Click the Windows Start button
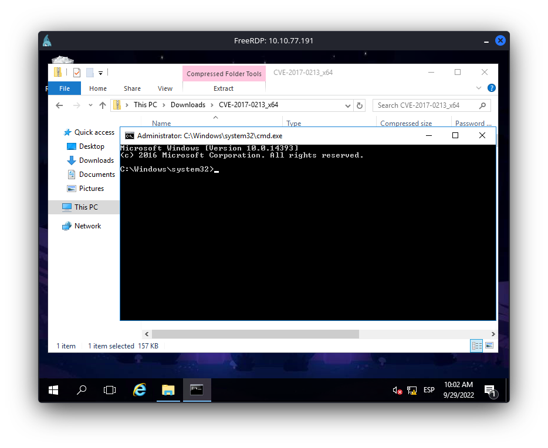This screenshot has width=548, height=448. [x=53, y=390]
